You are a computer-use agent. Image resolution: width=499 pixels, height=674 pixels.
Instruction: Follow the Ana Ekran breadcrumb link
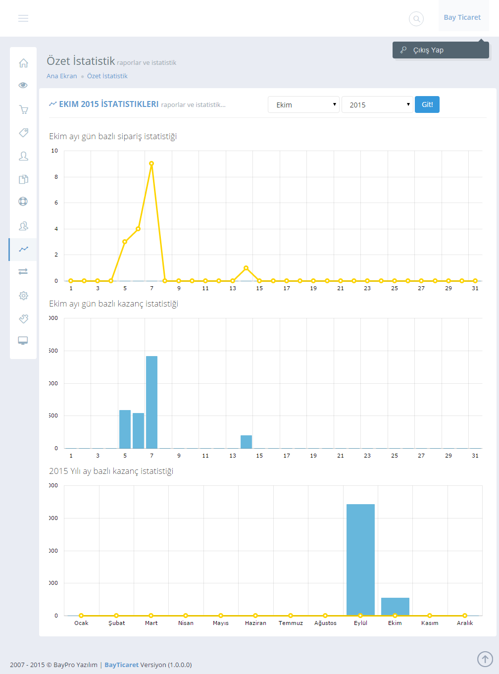pos(62,76)
